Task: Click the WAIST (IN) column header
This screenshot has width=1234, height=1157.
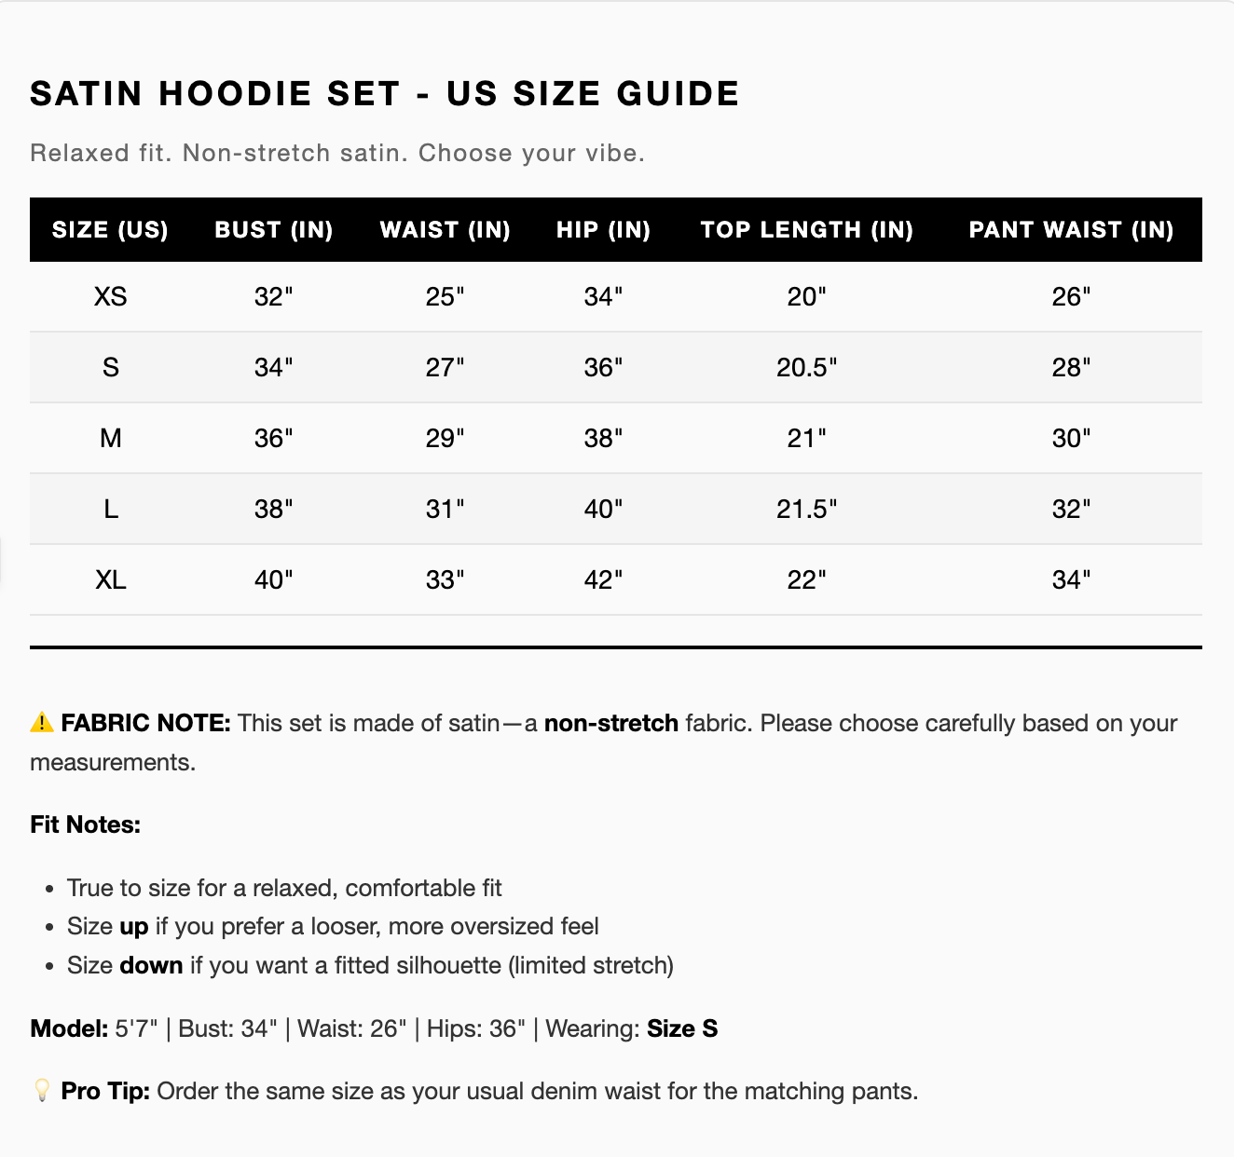Action: tap(446, 230)
